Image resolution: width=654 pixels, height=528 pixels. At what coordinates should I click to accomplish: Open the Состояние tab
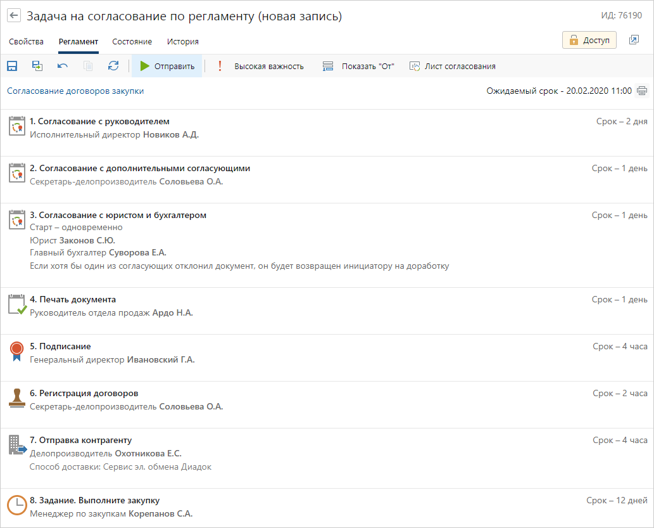pyautogui.click(x=132, y=42)
